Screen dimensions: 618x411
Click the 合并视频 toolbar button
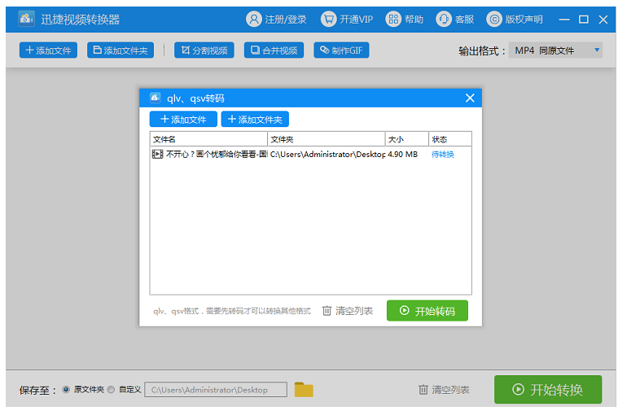point(274,50)
